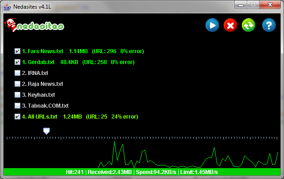Click the '3. Keyhan.txt' label
The height and width of the screenshot is (179, 284).
coord(39,95)
